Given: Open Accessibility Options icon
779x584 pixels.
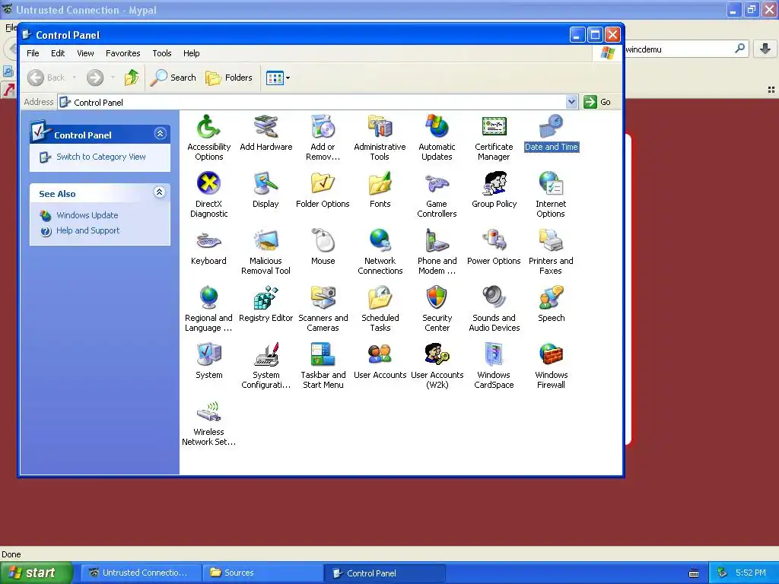Looking at the screenshot, I should click(x=208, y=127).
